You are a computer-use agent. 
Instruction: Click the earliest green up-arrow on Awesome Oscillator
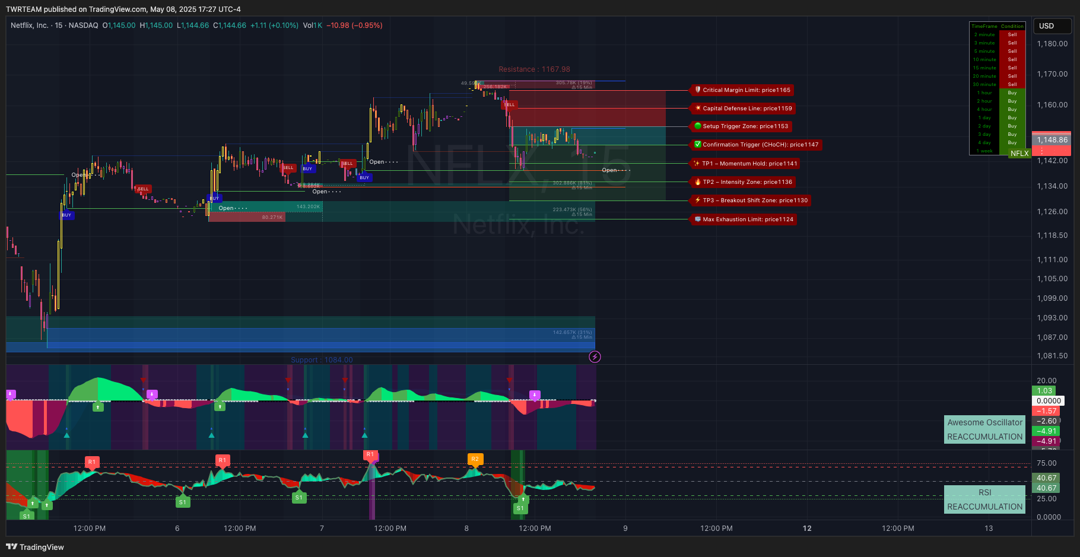tap(99, 407)
